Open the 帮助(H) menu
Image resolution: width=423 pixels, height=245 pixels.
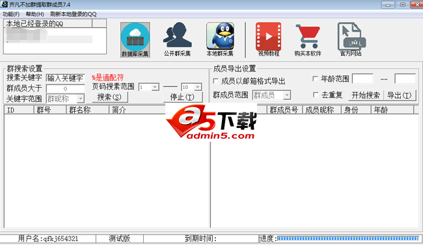click(34, 14)
